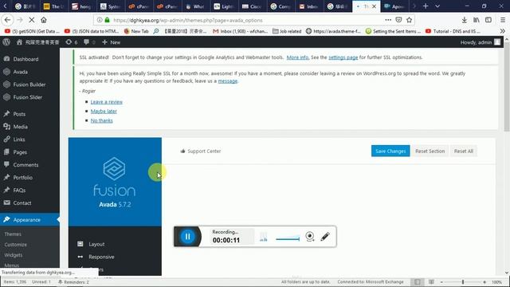Select the recorder pencil annotation tool

click(x=325, y=237)
